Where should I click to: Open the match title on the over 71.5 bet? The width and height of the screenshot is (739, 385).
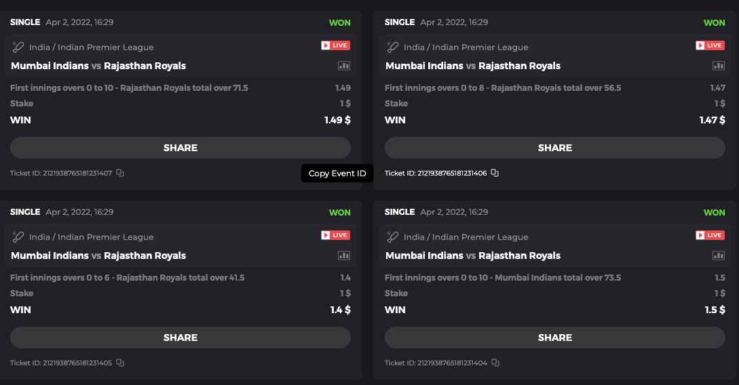click(x=98, y=66)
